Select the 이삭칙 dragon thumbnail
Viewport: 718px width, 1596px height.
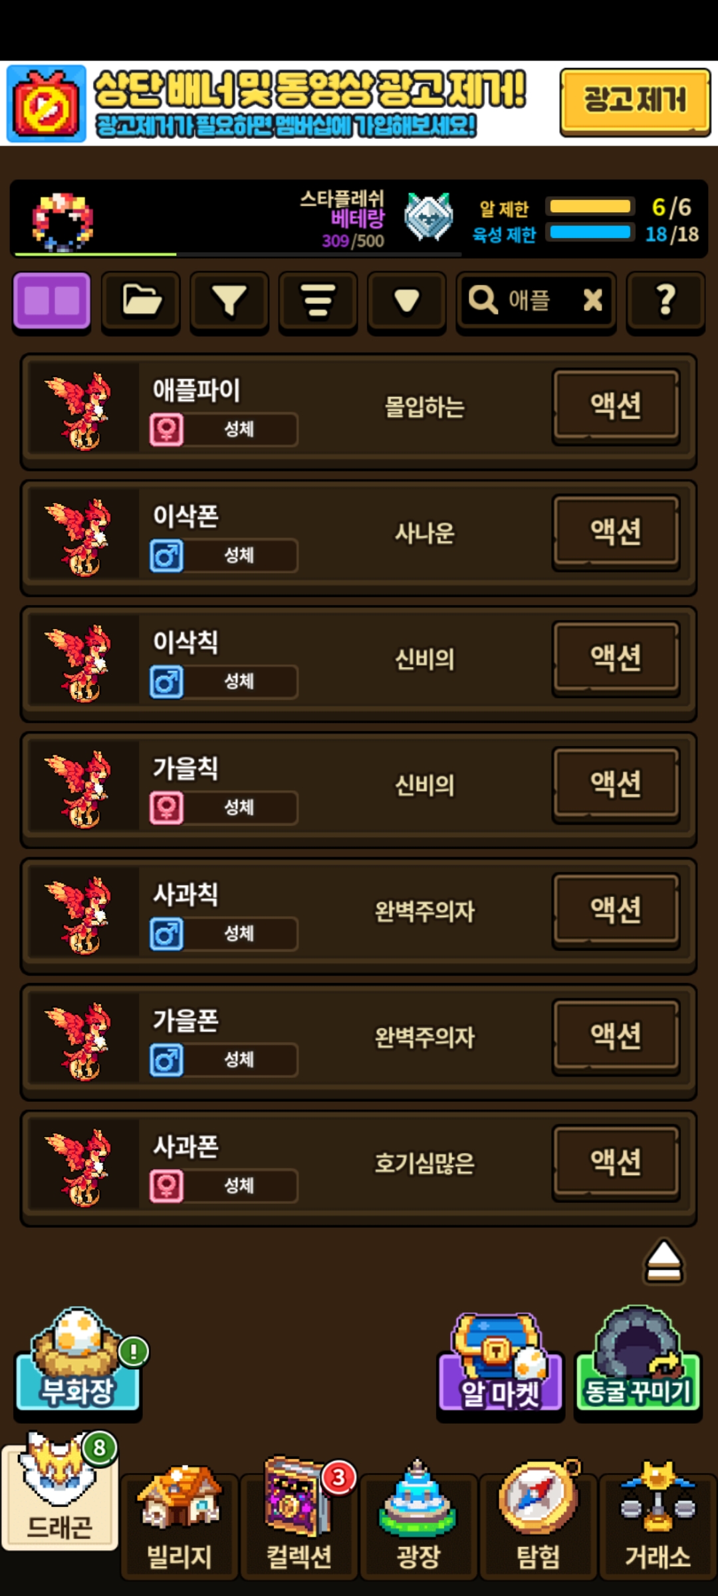click(81, 664)
